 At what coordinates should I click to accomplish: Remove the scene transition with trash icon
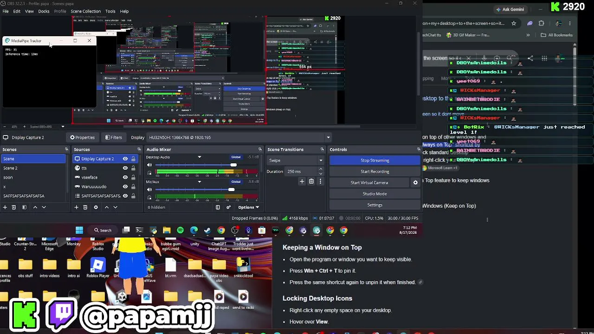click(311, 181)
